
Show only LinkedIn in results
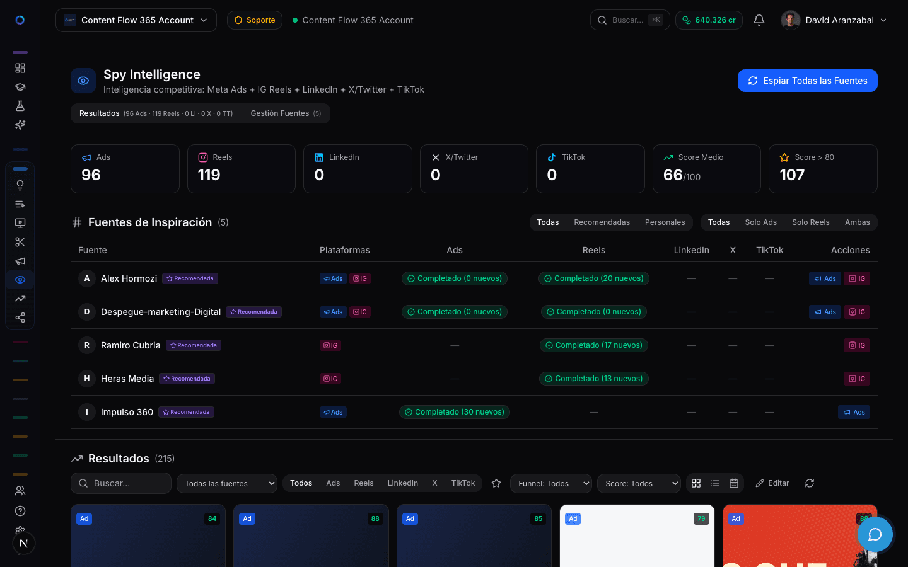(402, 483)
